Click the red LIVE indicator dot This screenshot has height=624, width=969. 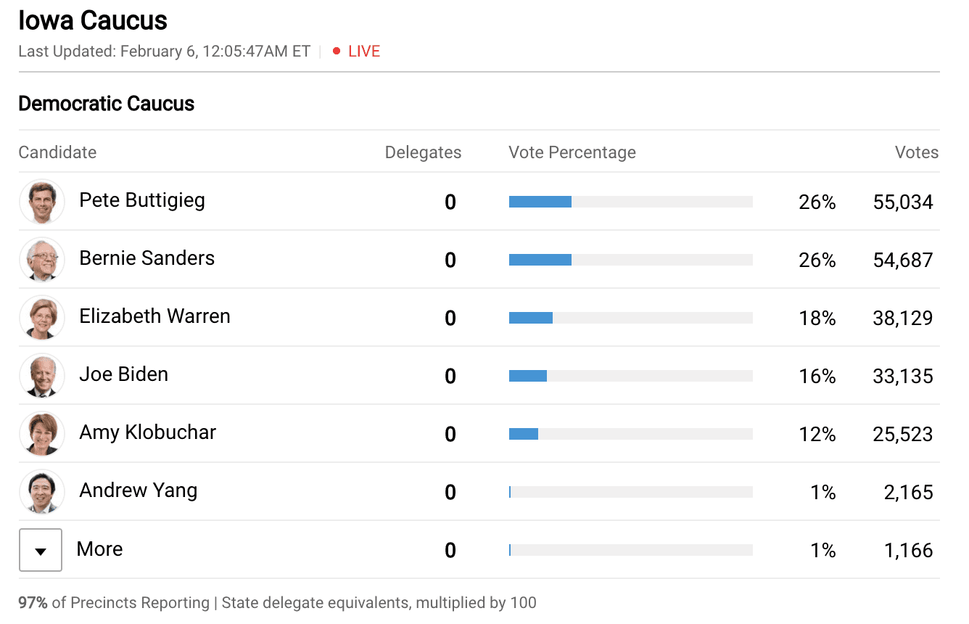(x=337, y=52)
